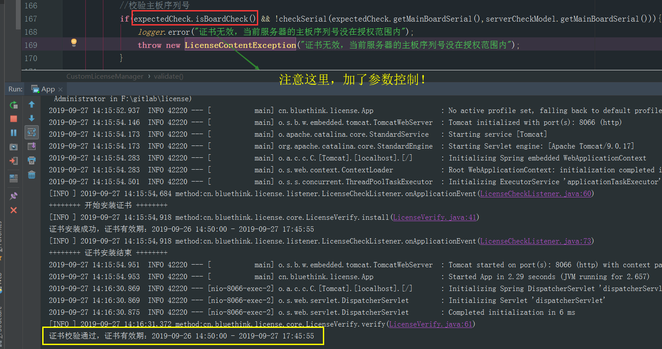The height and width of the screenshot is (349, 662).
Task: Close the App run tab
Action: [60, 89]
